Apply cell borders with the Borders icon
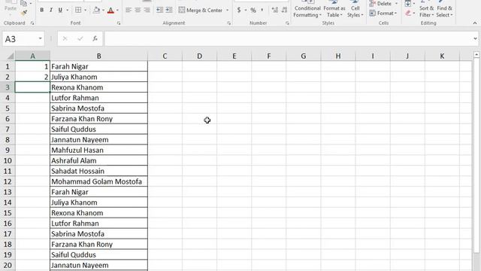 [78, 10]
